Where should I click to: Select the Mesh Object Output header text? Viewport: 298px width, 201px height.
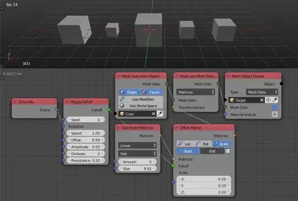click(x=248, y=76)
